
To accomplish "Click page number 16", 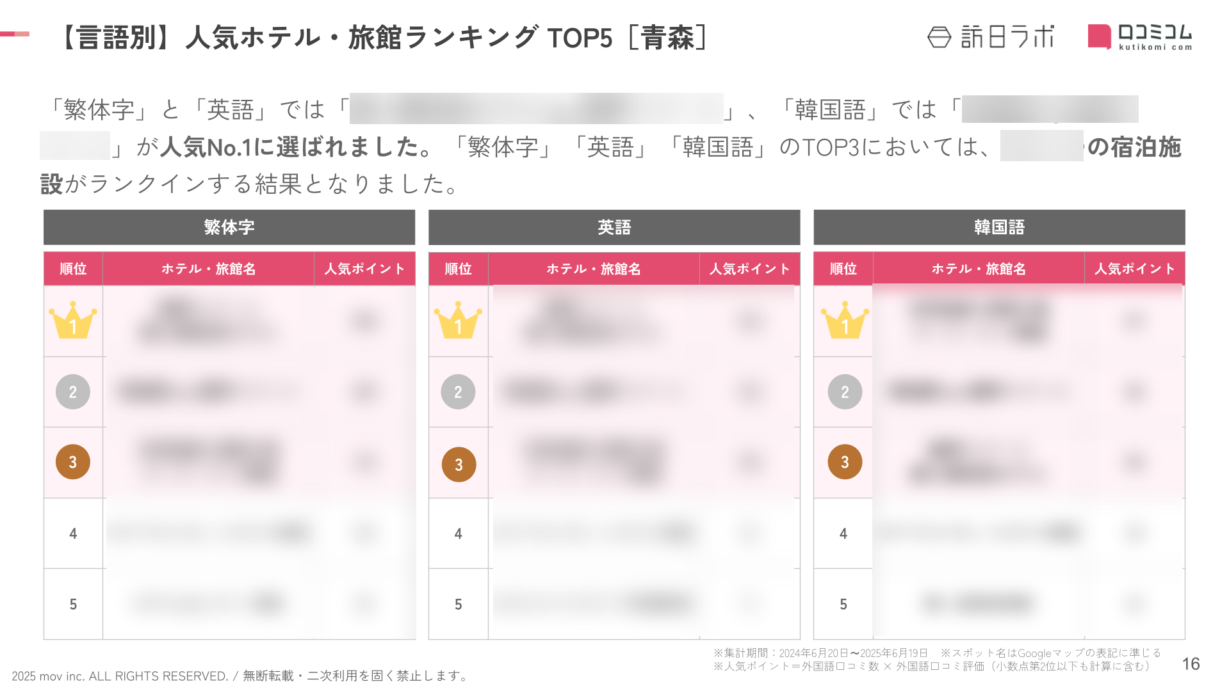I will click(1191, 664).
